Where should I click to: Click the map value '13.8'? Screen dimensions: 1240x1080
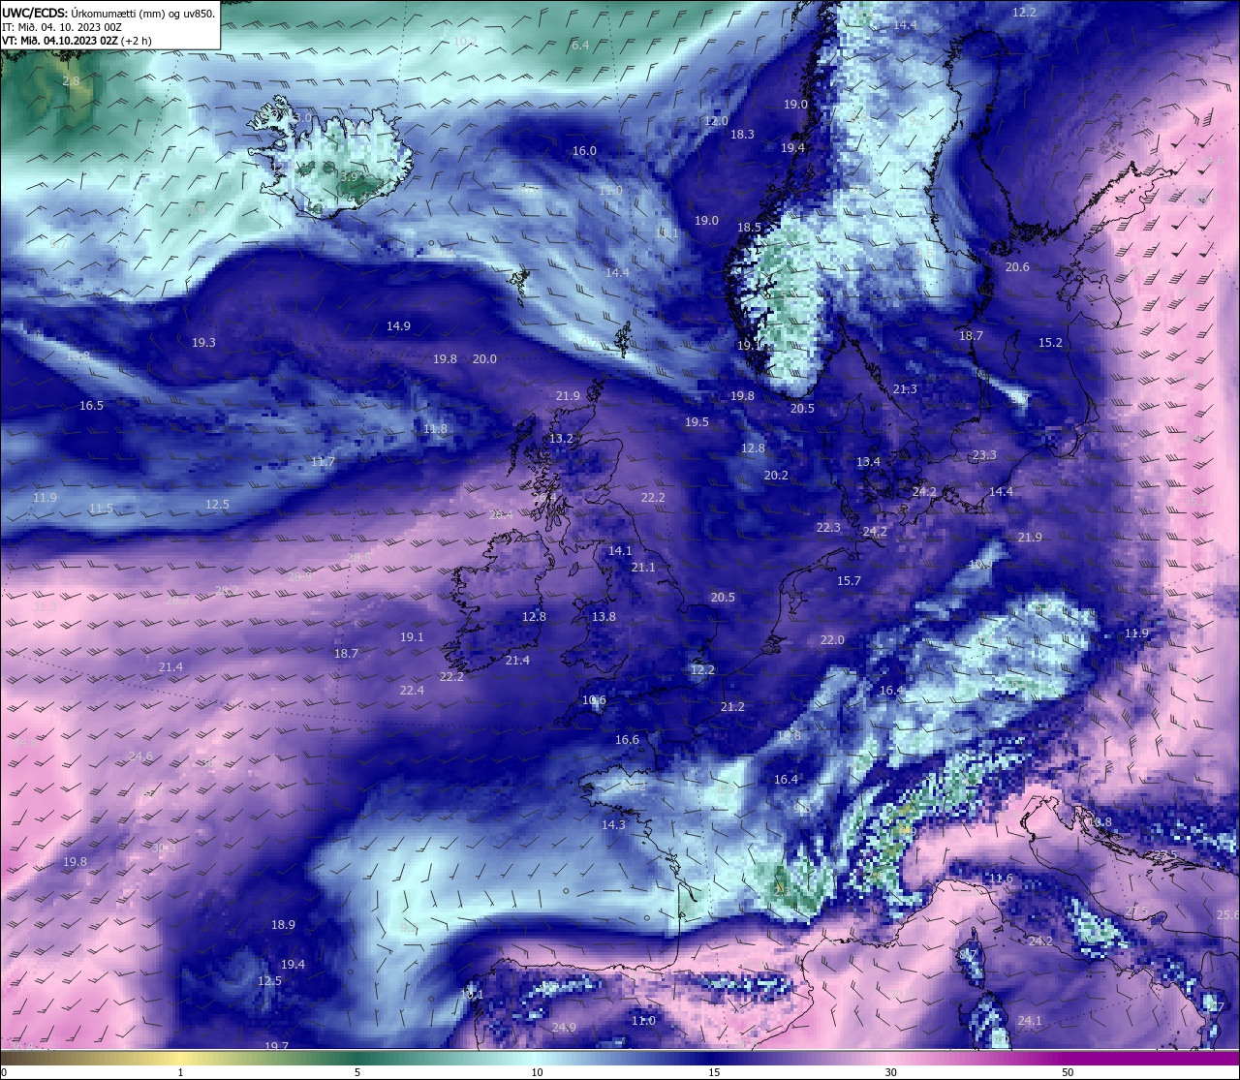[604, 617]
